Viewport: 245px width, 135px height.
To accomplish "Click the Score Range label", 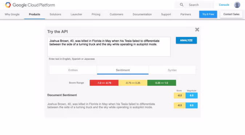I will (76, 83).
